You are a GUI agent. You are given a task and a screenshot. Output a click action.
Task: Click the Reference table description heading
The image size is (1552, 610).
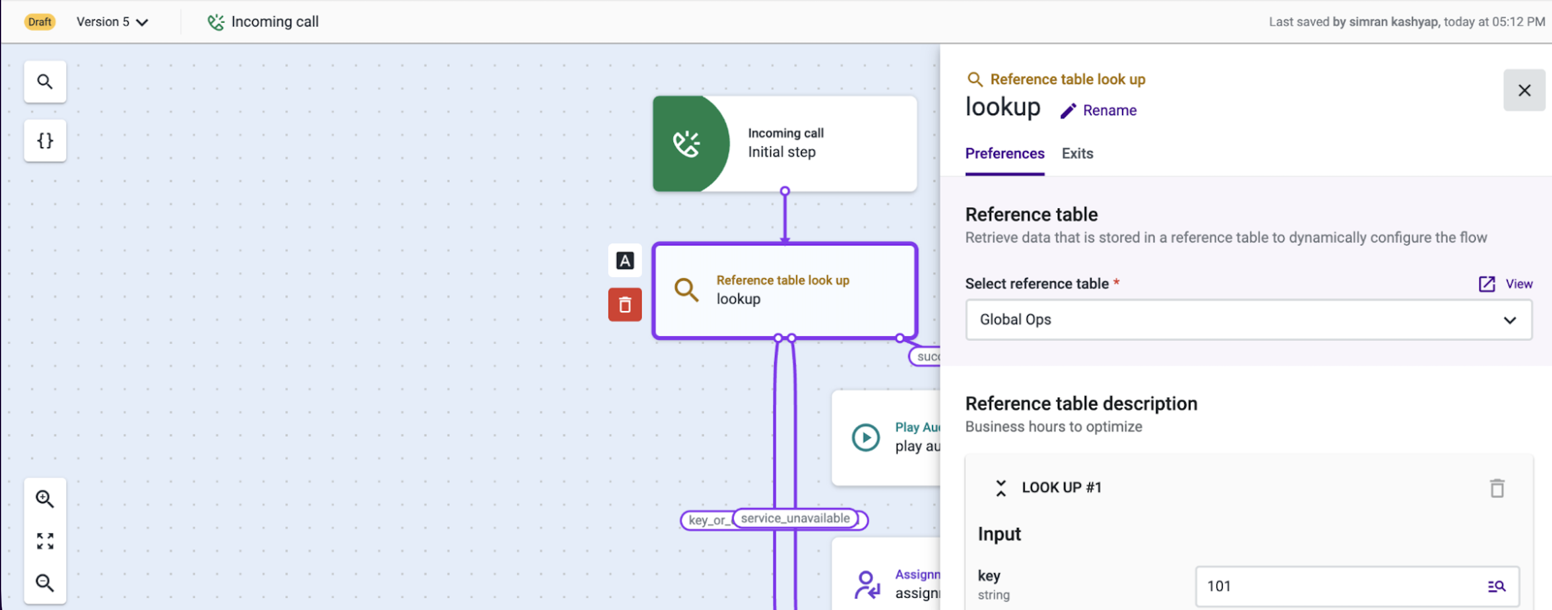pos(1081,403)
